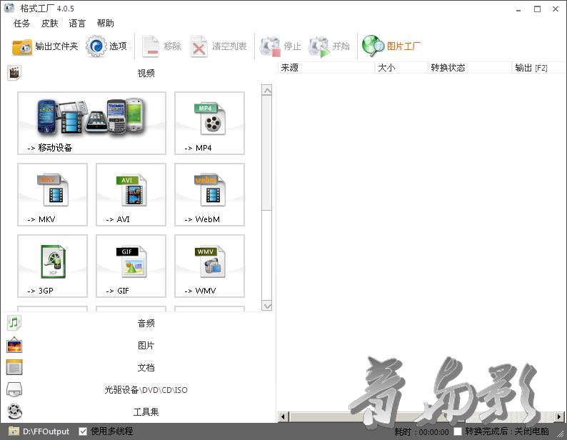Click the 输出文件夹 output folder button

click(45, 46)
